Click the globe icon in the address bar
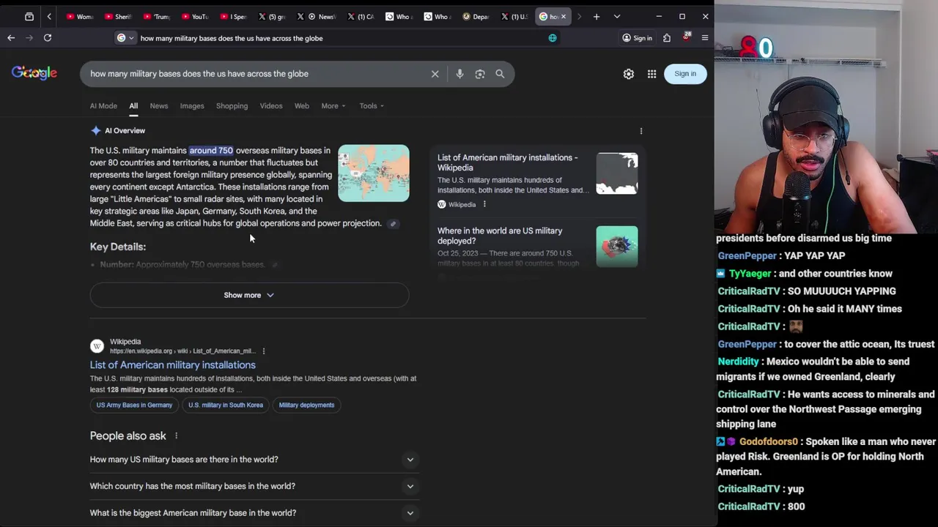The image size is (938, 527). pos(553,38)
